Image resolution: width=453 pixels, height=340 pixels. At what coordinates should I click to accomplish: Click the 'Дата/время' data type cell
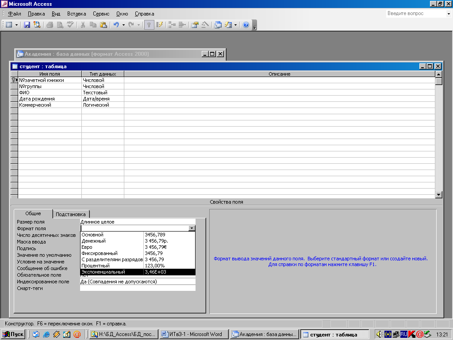click(103, 99)
